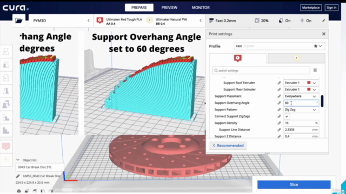Screen dimensions: 346x194
Task: Click the adhesion On icon in top bar
Action: pos(302,20)
